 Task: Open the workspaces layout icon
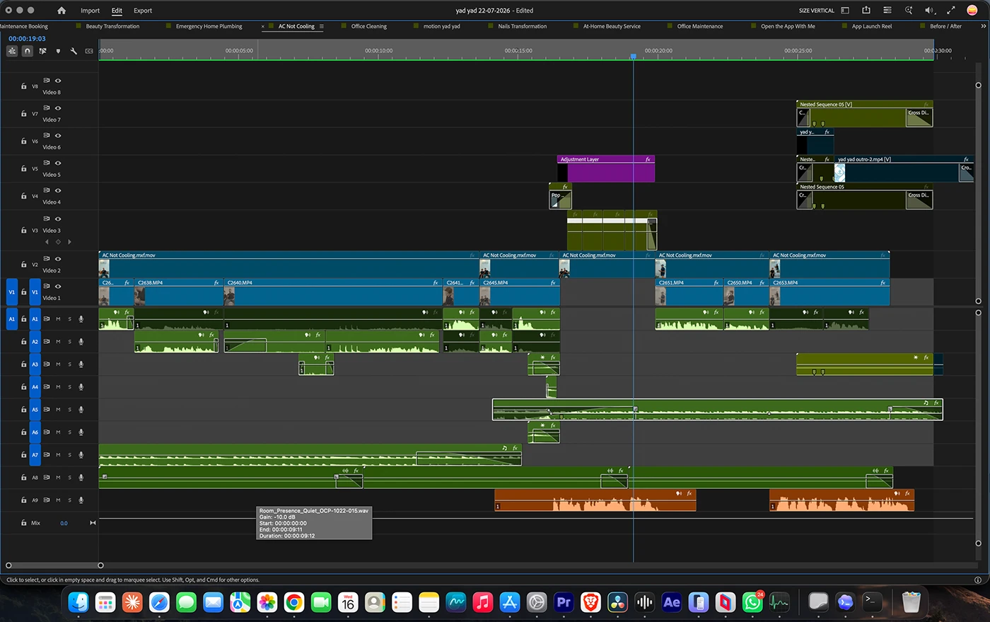(x=845, y=11)
